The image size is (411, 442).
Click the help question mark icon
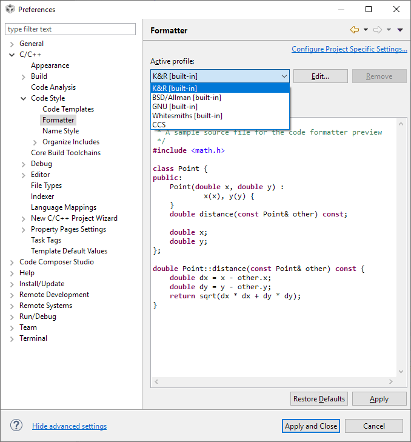pos(16,426)
